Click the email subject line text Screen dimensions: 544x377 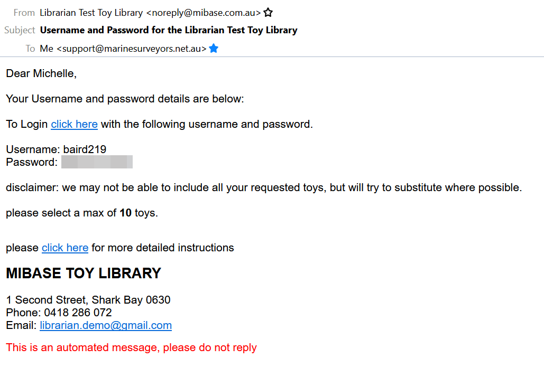coord(169,30)
